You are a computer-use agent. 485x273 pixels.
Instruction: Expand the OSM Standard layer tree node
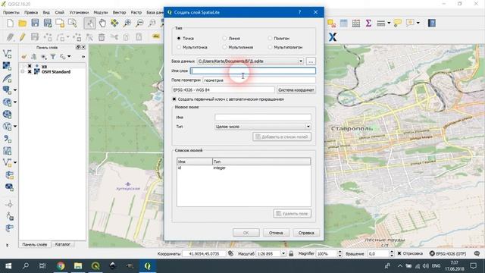[23, 72]
